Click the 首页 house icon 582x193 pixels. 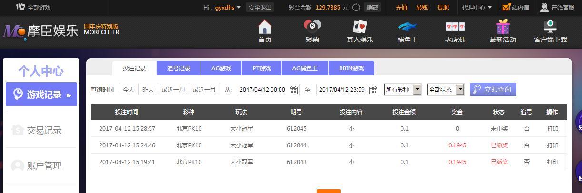(264, 27)
